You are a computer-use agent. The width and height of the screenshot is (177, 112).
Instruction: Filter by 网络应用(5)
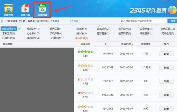pyautogui.click(x=168, y=33)
